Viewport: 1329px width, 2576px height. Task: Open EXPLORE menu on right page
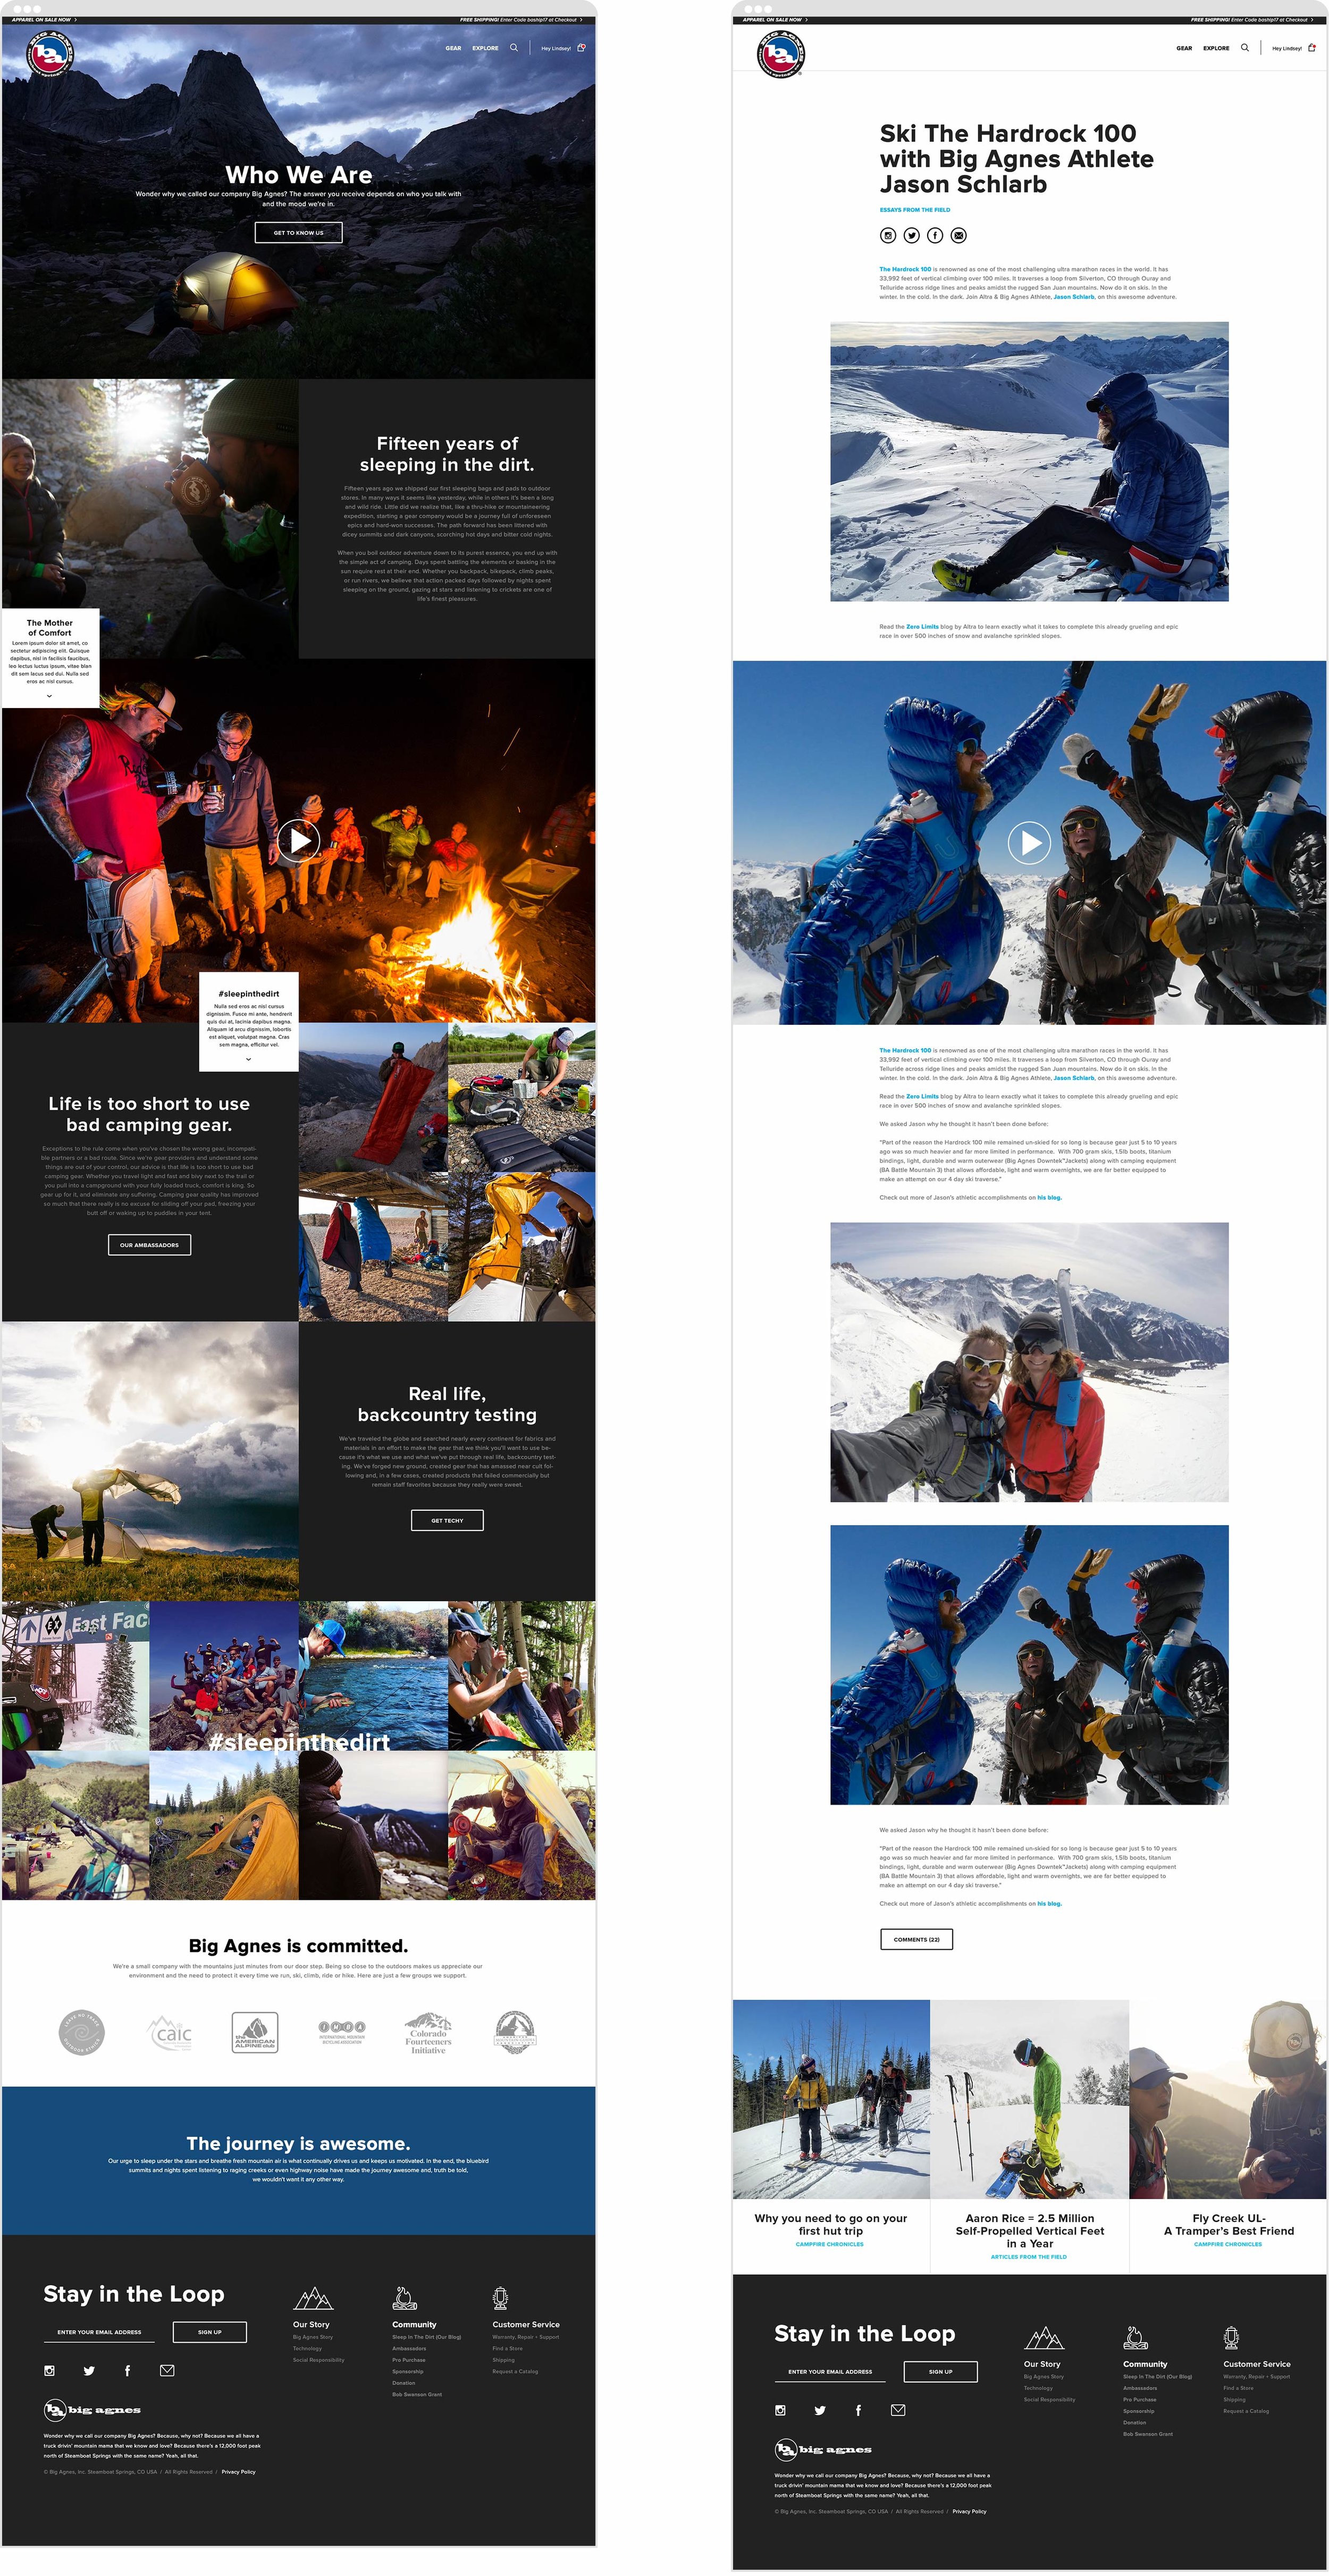tap(1216, 48)
